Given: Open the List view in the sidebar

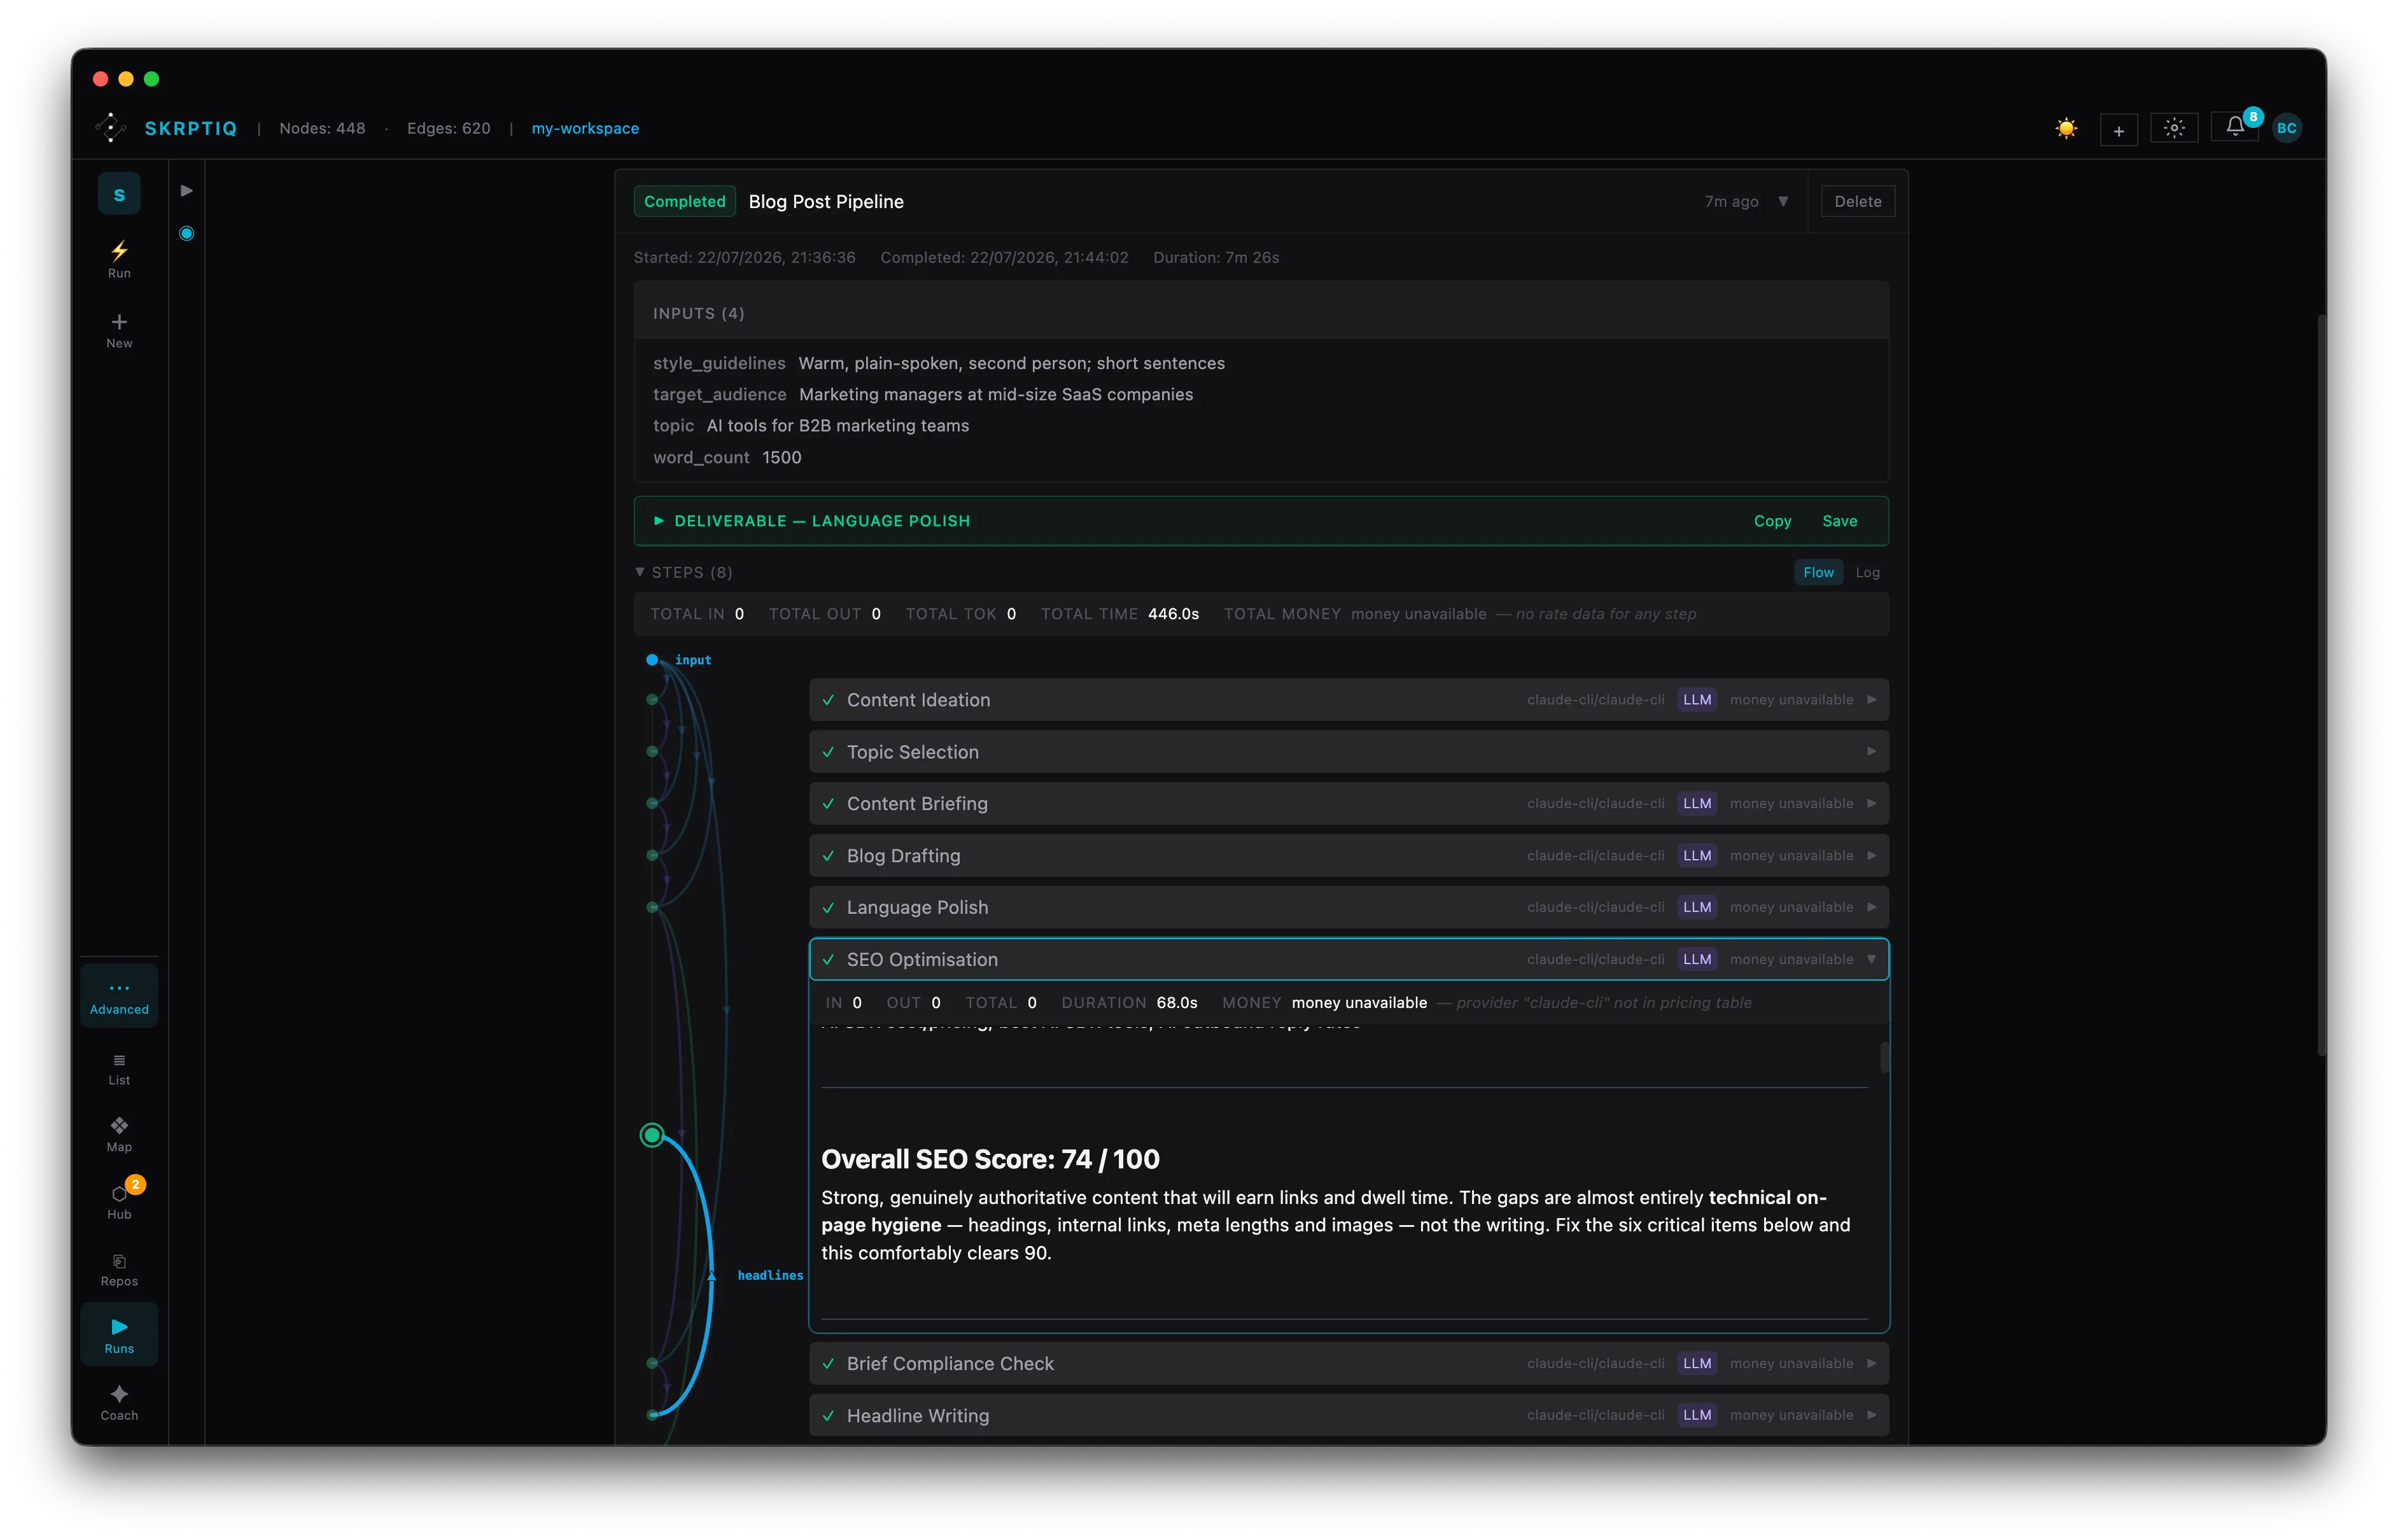Looking at the screenshot, I should (x=119, y=1069).
